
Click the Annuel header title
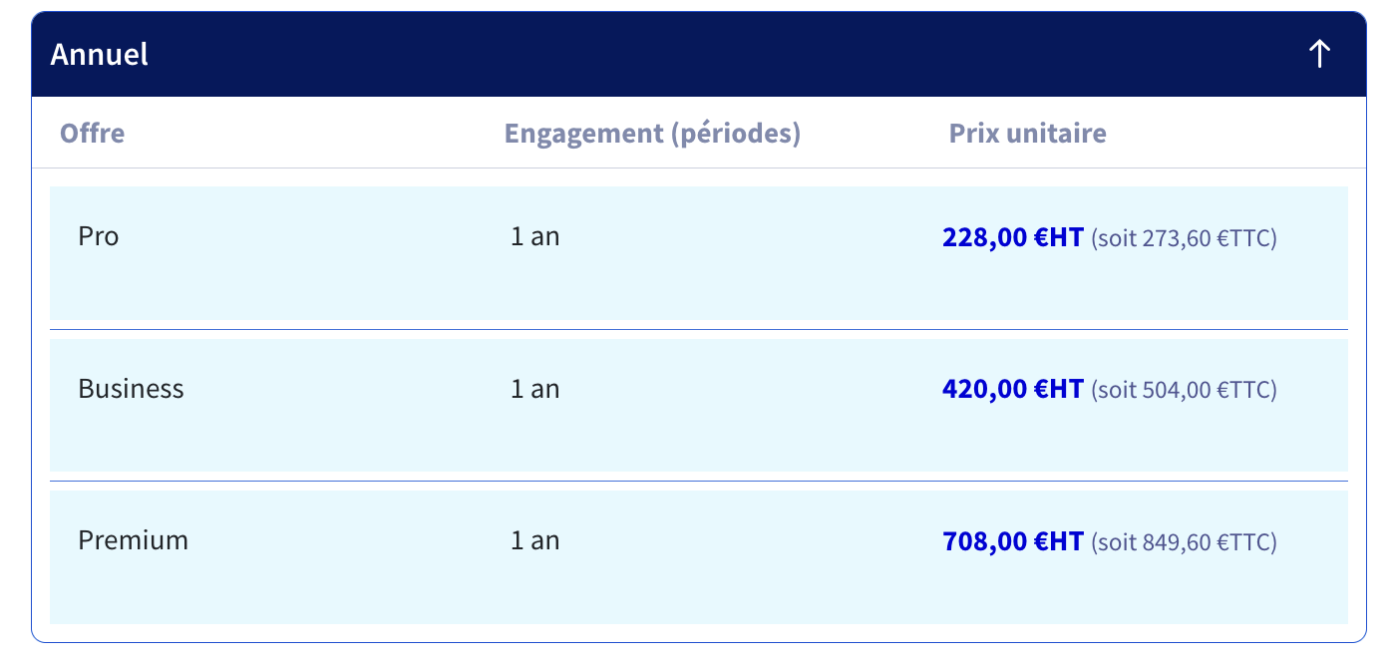(100, 54)
